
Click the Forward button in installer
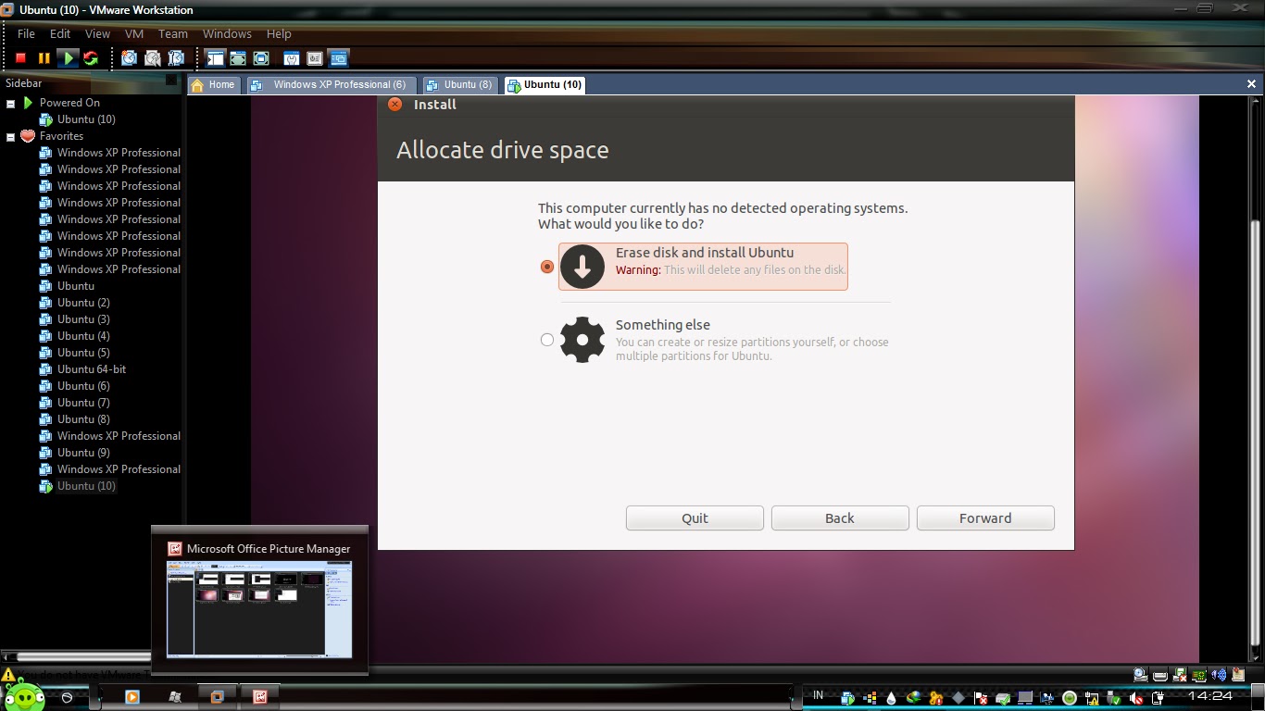pos(985,518)
